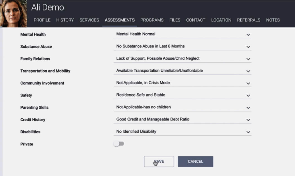
Task: Open the Profile tab
Action: pyautogui.click(x=42, y=20)
